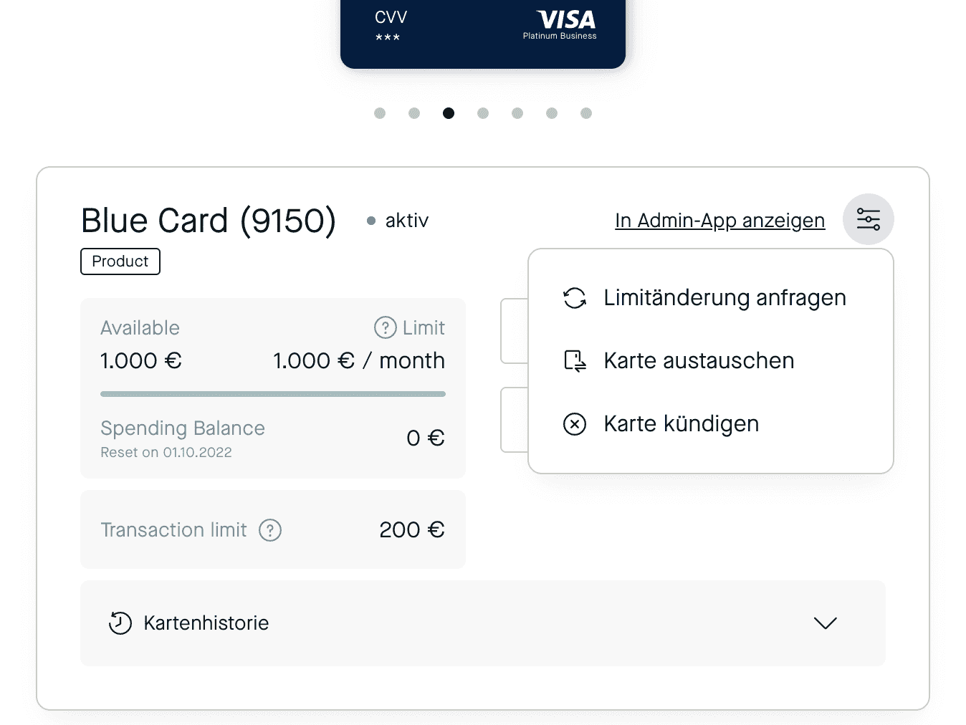This screenshot has height=725, width=966.
Task: Collapse the open card actions menu
Action: point(869,219)
